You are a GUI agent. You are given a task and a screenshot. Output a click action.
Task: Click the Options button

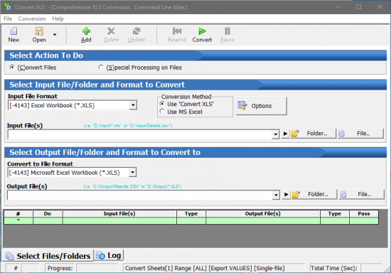pos(262,106)
